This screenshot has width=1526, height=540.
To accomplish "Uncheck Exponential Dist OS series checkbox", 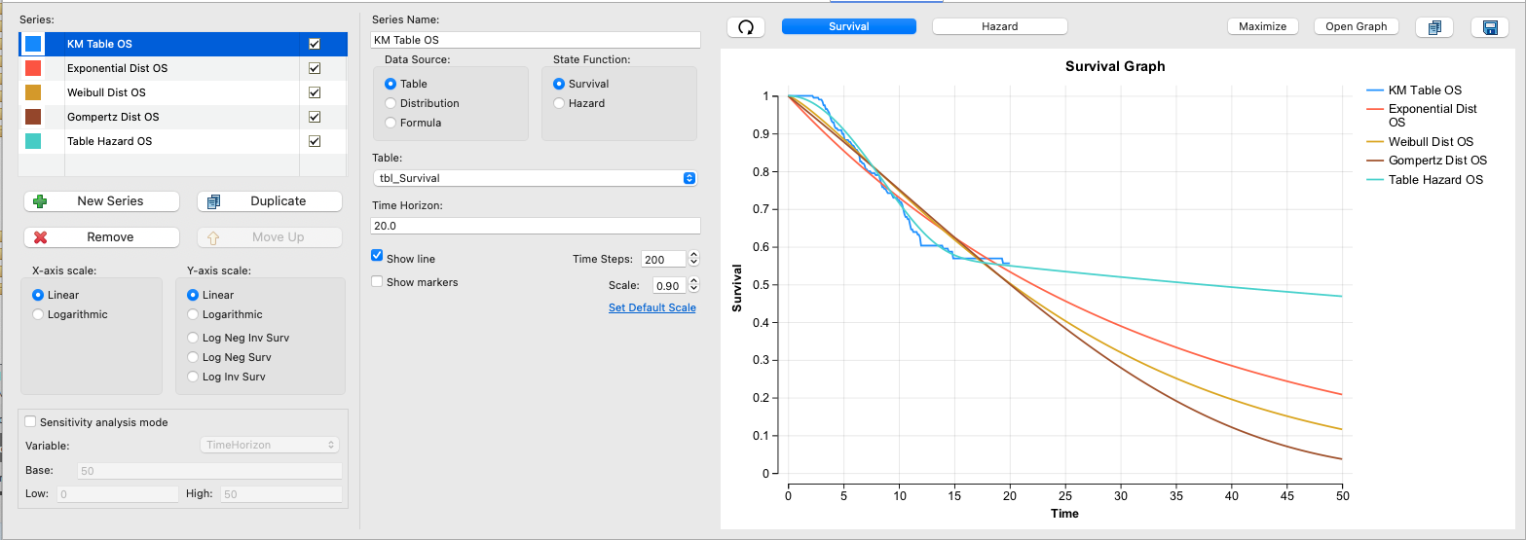I will [315, 68].
